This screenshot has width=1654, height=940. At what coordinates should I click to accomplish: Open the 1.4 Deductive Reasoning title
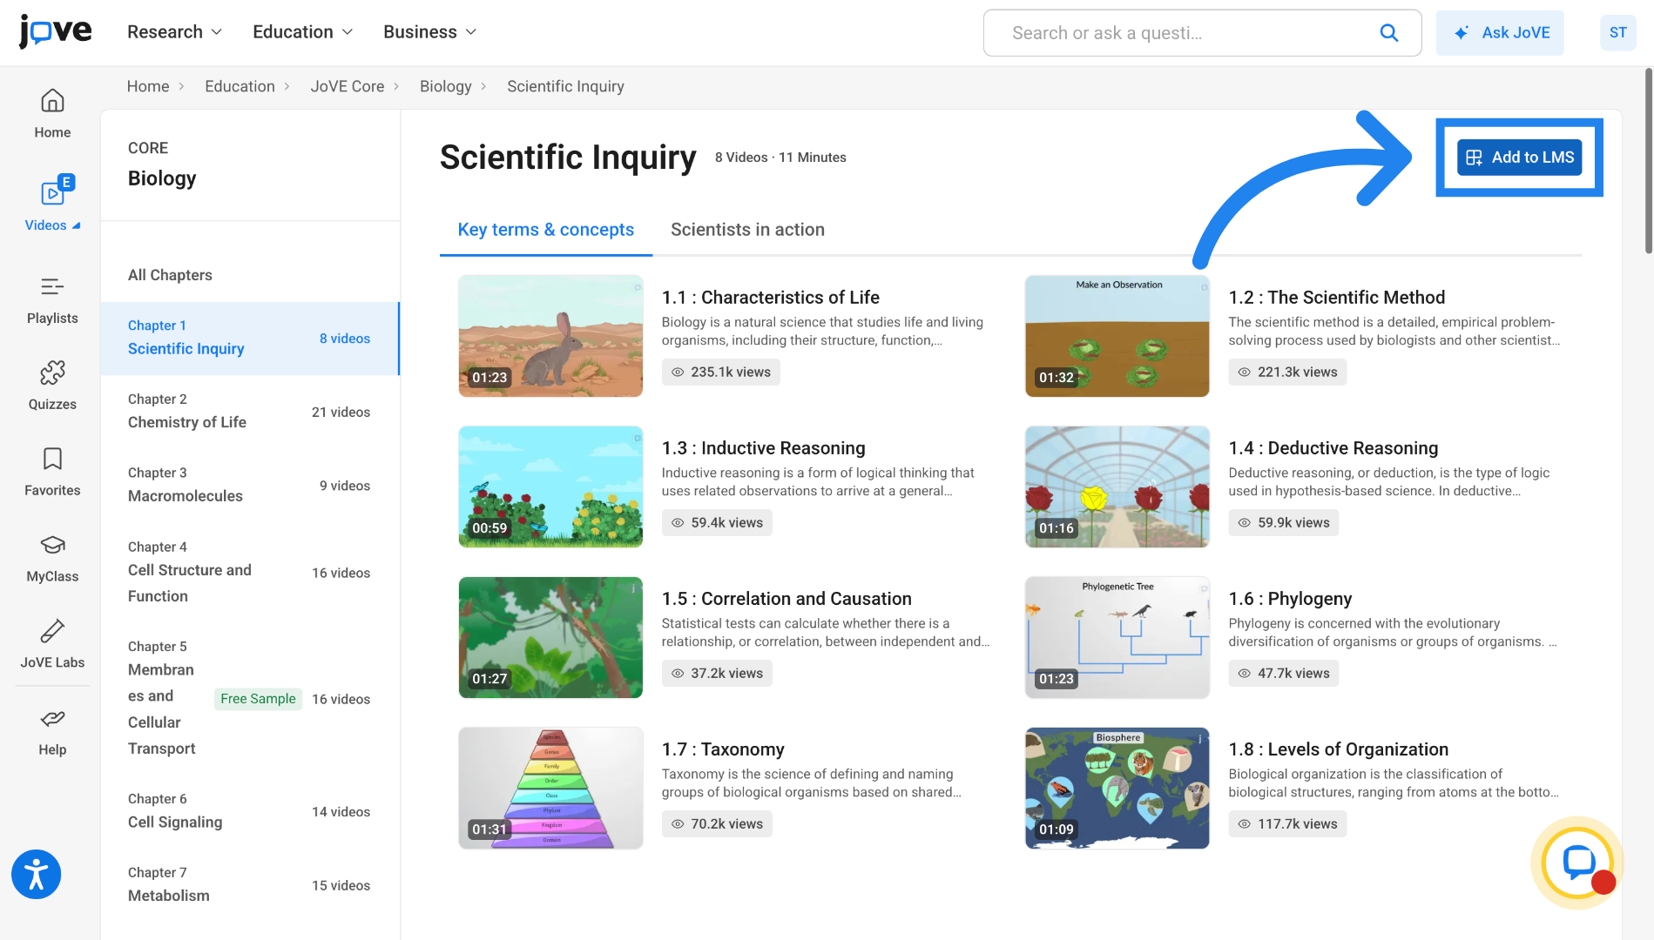[1333, 448]
